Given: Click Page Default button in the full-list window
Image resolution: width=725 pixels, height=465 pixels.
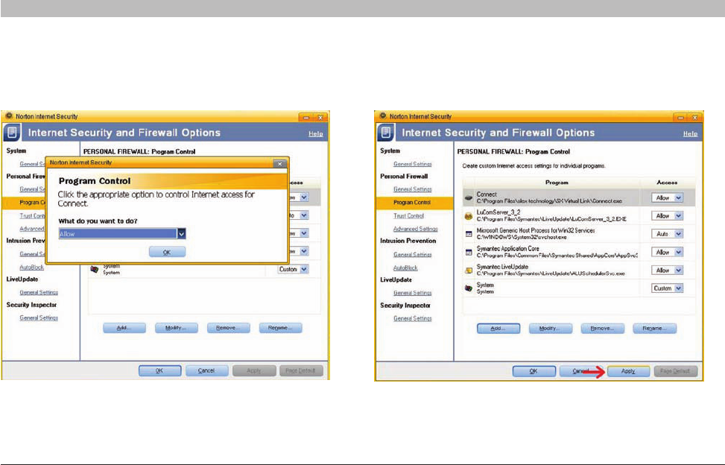Looking at the screenshot, I should tap(676, 370).
